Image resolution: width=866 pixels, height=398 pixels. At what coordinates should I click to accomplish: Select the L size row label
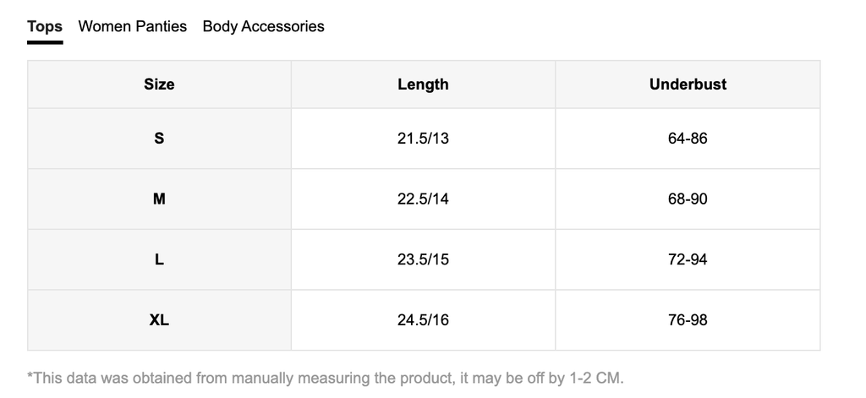[x=159, y=259]
